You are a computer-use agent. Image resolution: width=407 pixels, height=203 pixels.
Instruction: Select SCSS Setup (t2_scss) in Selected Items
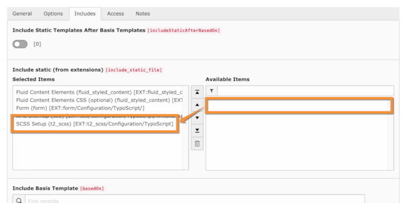tap(95, 124)
